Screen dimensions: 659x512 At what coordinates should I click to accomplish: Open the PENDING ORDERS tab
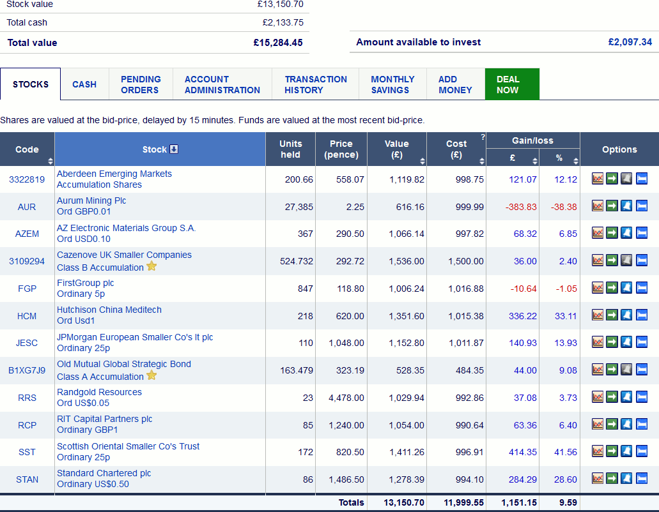[141, 84]
